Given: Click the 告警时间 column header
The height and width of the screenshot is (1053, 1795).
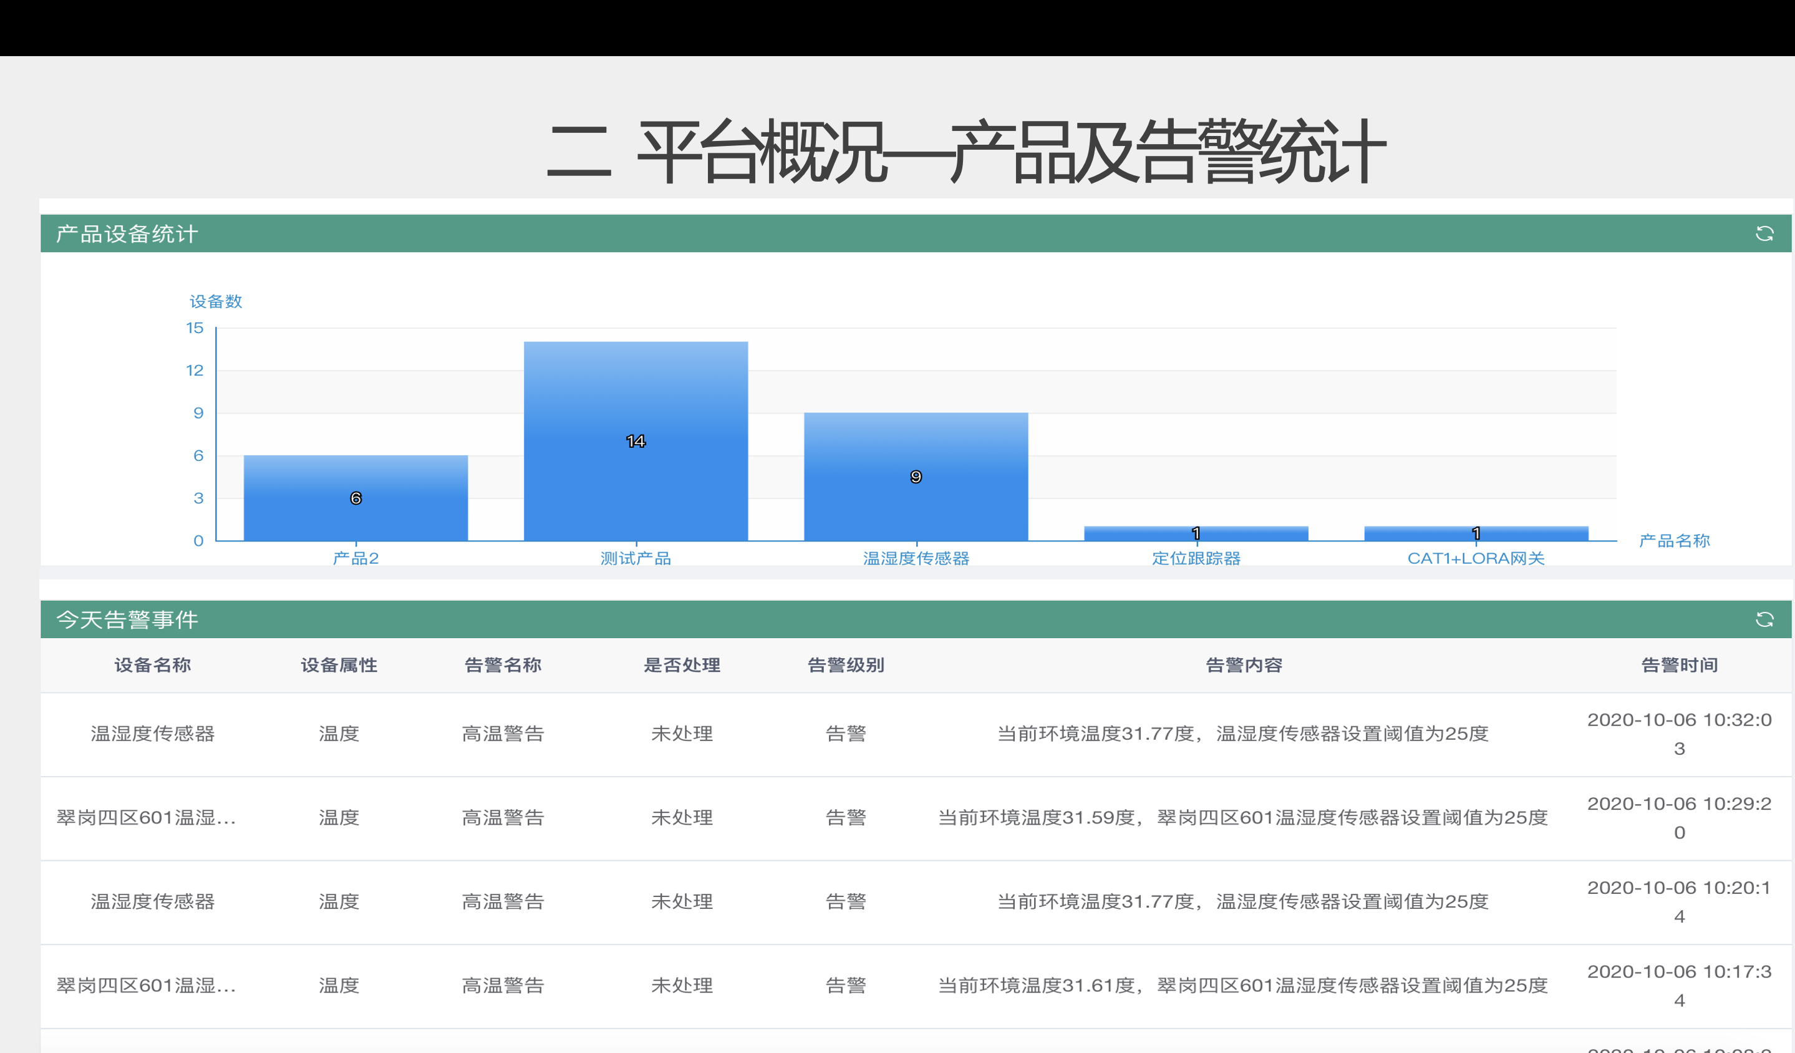Looking at the screenshot, I should point(1679,665).
